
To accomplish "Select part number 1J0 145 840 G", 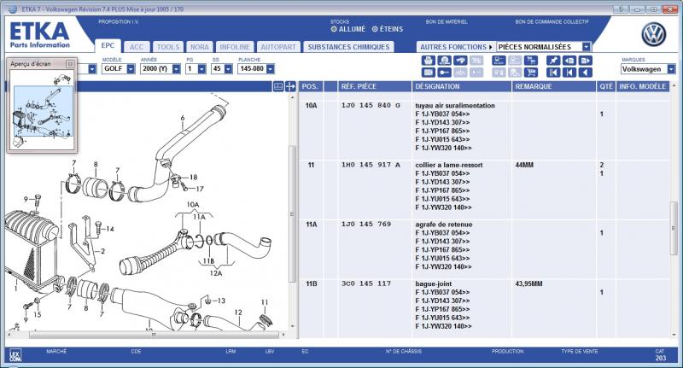I will (x=371, y=105).
